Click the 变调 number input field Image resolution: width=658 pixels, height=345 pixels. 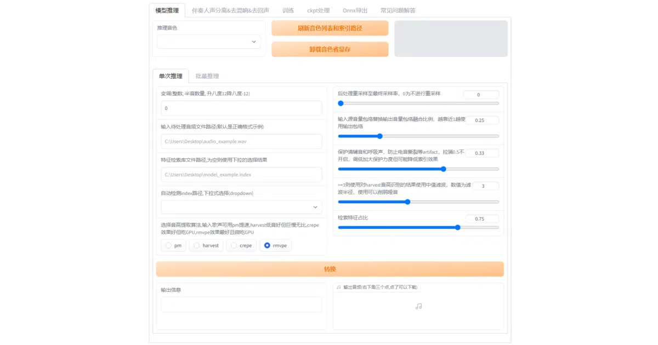tap(241, 108)
